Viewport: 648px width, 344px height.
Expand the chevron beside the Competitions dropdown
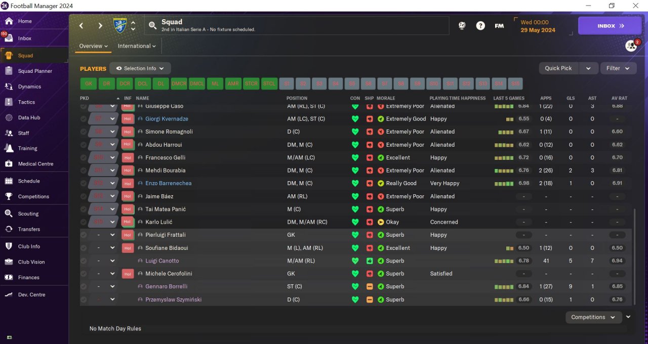628,317
